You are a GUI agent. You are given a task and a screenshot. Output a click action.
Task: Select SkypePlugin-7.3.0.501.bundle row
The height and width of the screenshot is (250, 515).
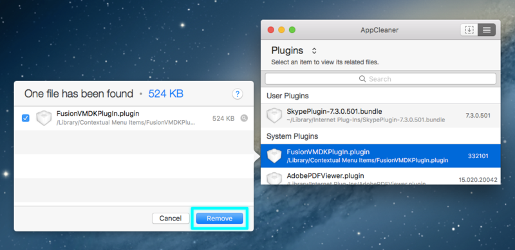point(380,116)
